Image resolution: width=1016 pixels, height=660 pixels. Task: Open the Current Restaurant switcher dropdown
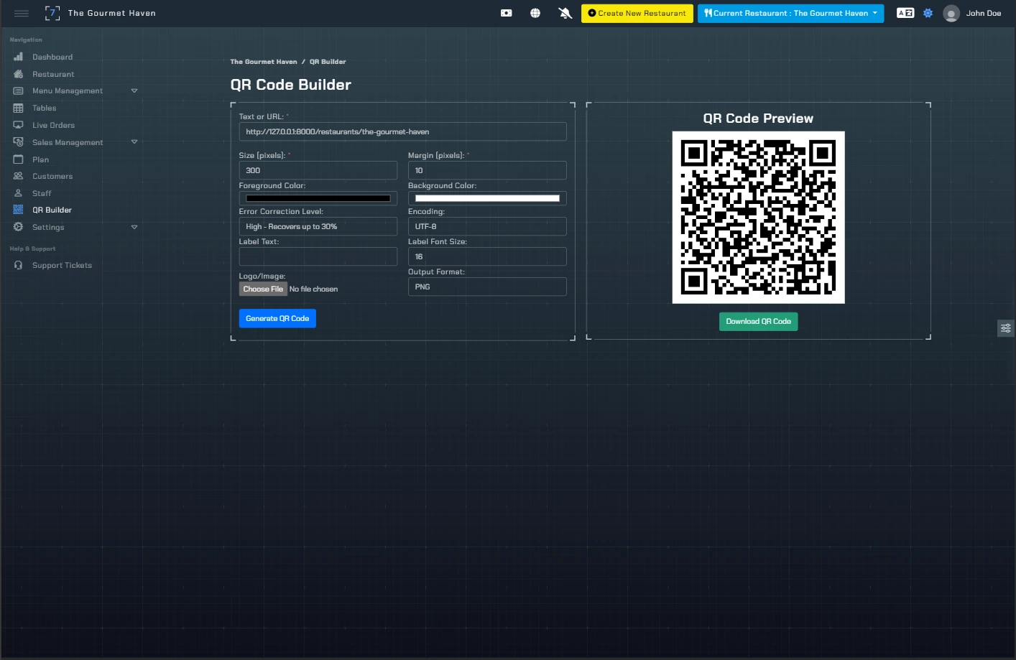[790, 13]
